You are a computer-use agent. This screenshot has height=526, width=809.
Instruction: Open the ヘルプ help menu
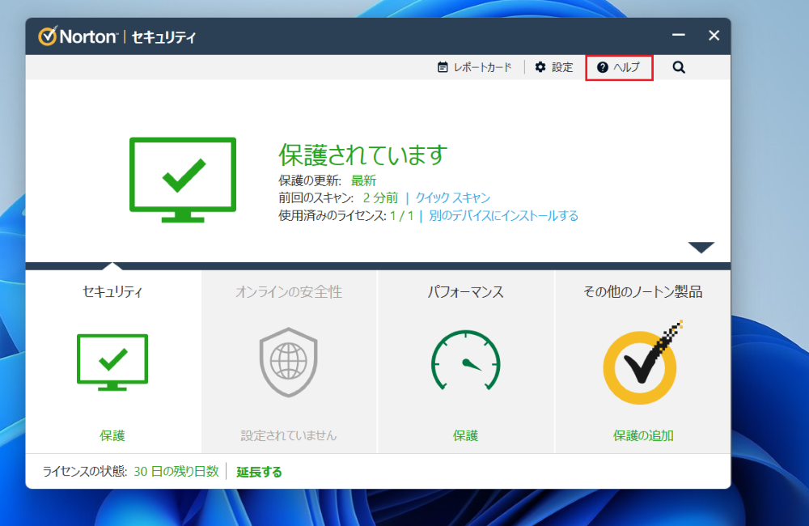[619, 68]
